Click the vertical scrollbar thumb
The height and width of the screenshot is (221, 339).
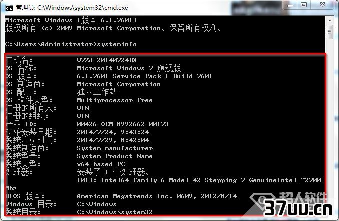pos(330,32)
